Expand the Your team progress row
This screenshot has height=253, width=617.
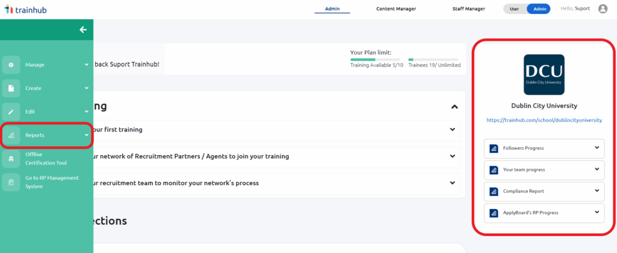(544, 170)
